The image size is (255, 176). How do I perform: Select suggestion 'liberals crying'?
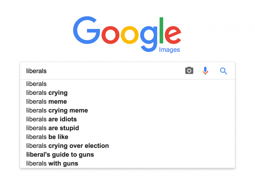tap(127, 93)
